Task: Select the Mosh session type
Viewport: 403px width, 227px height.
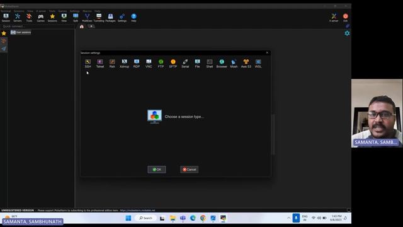Action: tap(234, 63)
